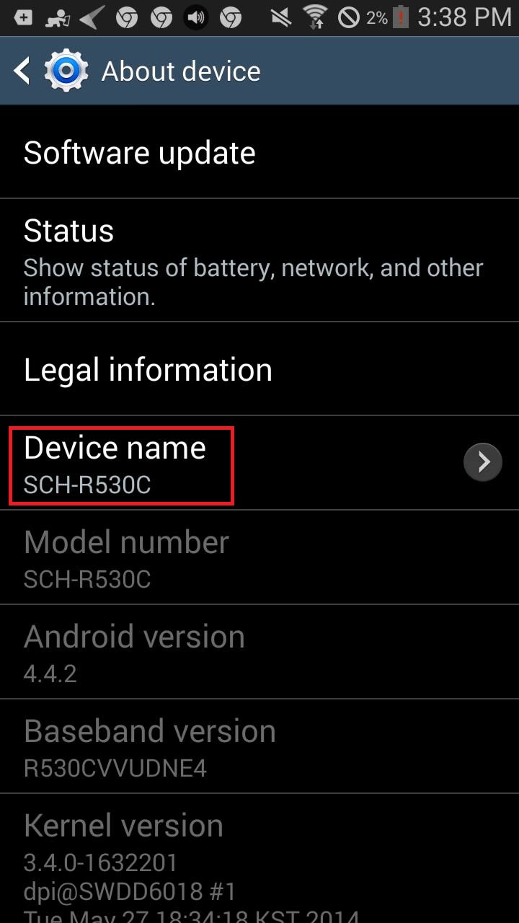
Task: Tap the back arrow in the header
Action: 22,71
